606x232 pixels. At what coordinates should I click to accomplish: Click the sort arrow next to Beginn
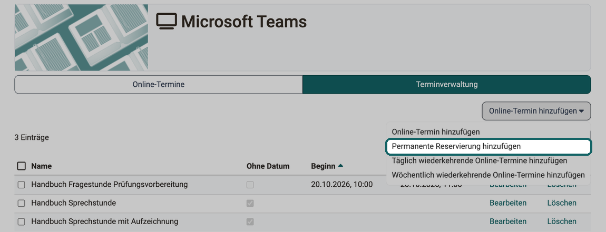point(340,166)
